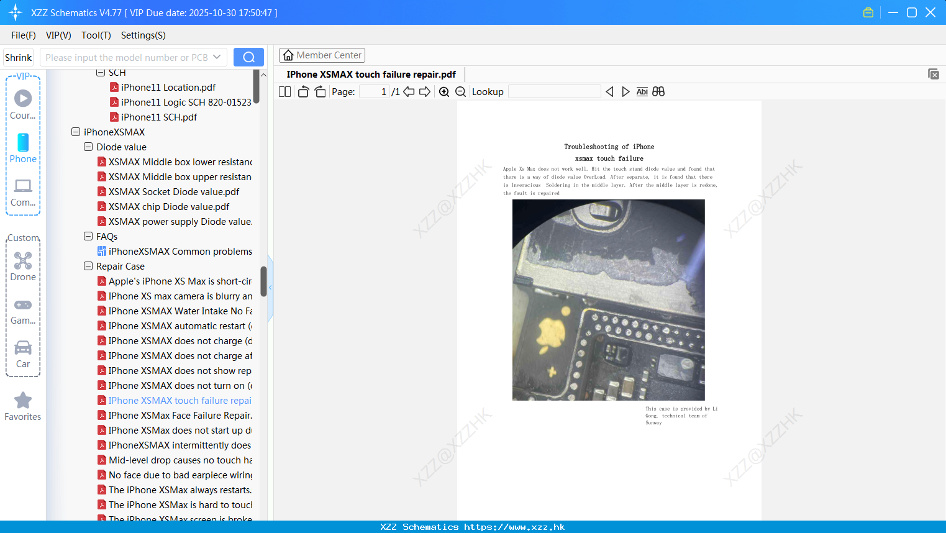Open IPhone XSMAX automatic restart case
Image resolution: width=946 pixels, height=533 pixels.
[x=175, y=326]
